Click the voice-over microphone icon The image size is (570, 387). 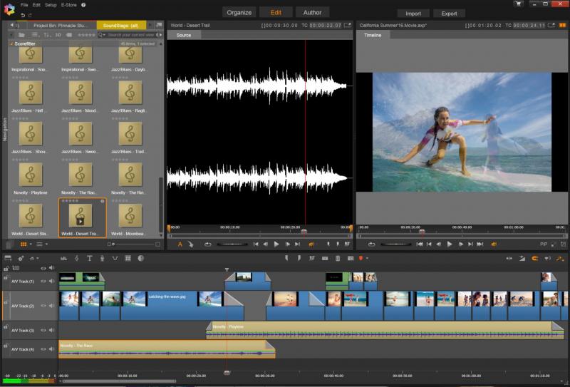[102, 258]
